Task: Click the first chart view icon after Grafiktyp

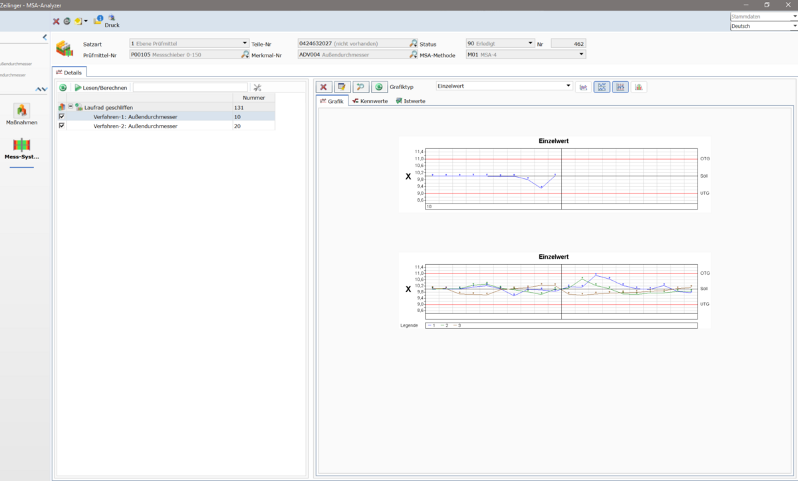Action: coord(583,87)
